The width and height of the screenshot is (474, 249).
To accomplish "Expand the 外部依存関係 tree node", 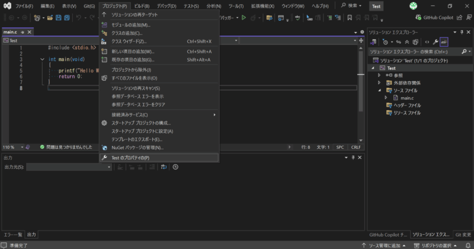I will pyautogui.click(x=382, y=83).
